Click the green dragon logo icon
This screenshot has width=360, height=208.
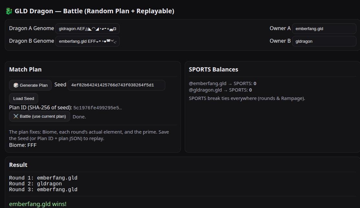[x=9, y=11]
